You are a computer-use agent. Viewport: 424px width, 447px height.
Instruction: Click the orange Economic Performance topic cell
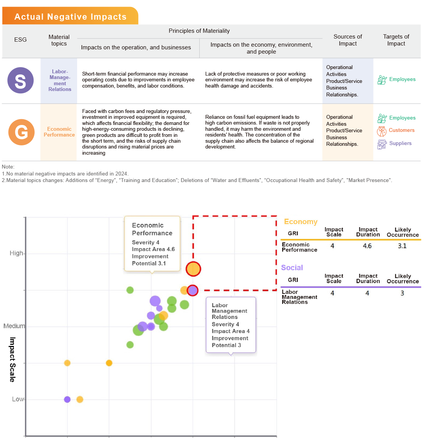click(59, 132)
